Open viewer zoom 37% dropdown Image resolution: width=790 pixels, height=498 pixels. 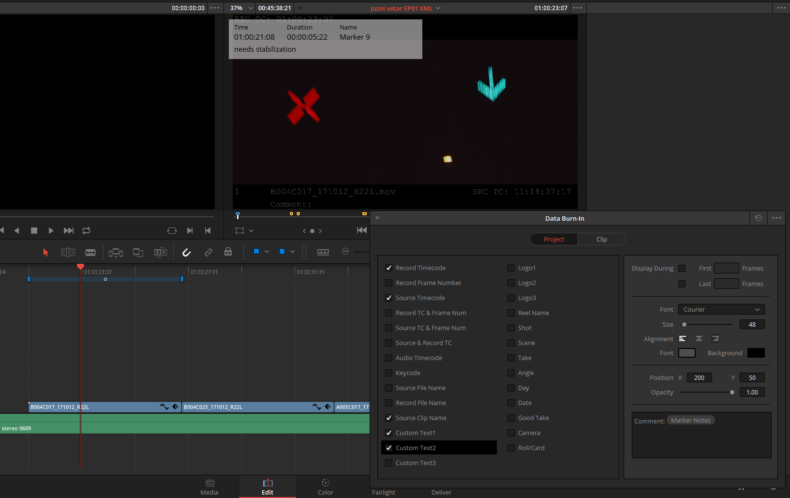(241, 8)
